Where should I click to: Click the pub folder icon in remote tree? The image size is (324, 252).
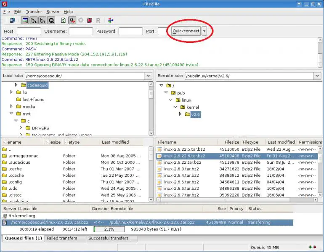[173, 93]
